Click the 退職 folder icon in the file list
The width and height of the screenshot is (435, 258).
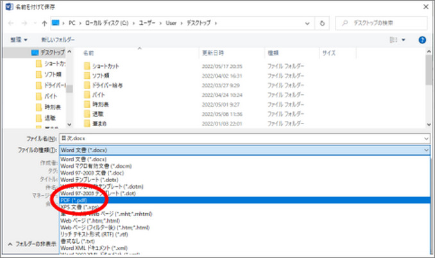point(87,114)
